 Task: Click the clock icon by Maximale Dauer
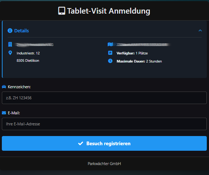coord(110,61)
